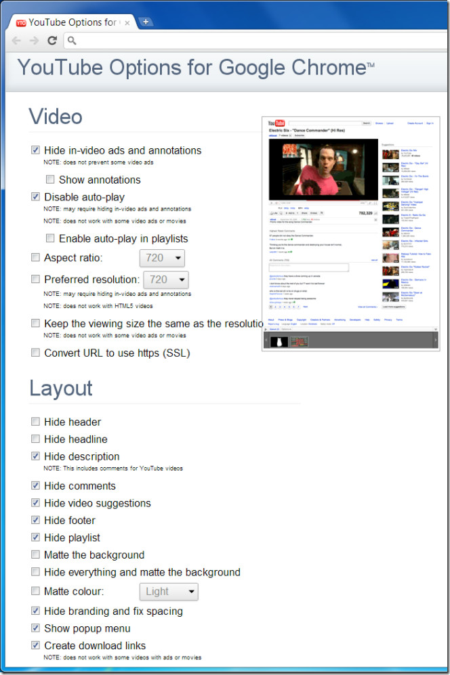
Task: Click the browser back arrow
Action: (16, 41)
